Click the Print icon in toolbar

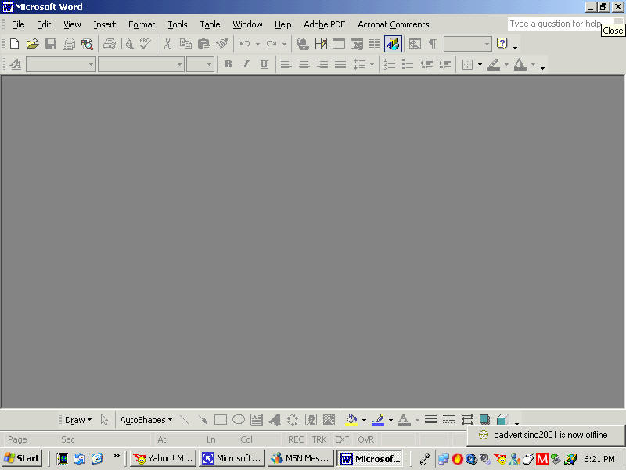[109, 44]
